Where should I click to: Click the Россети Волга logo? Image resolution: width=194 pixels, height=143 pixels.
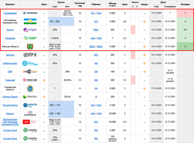[x=30, y=105]
